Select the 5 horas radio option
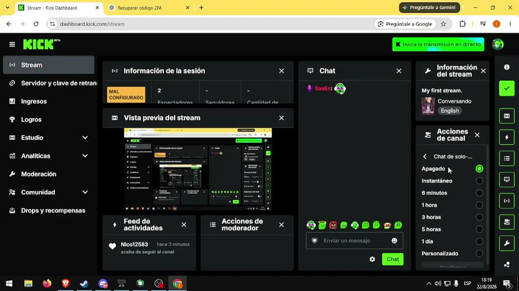519x291 pixels. coord(479,230)
